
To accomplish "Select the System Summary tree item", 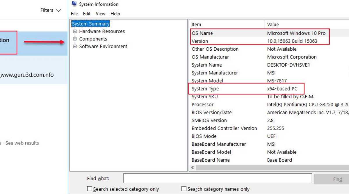I will tap(90, 24).
